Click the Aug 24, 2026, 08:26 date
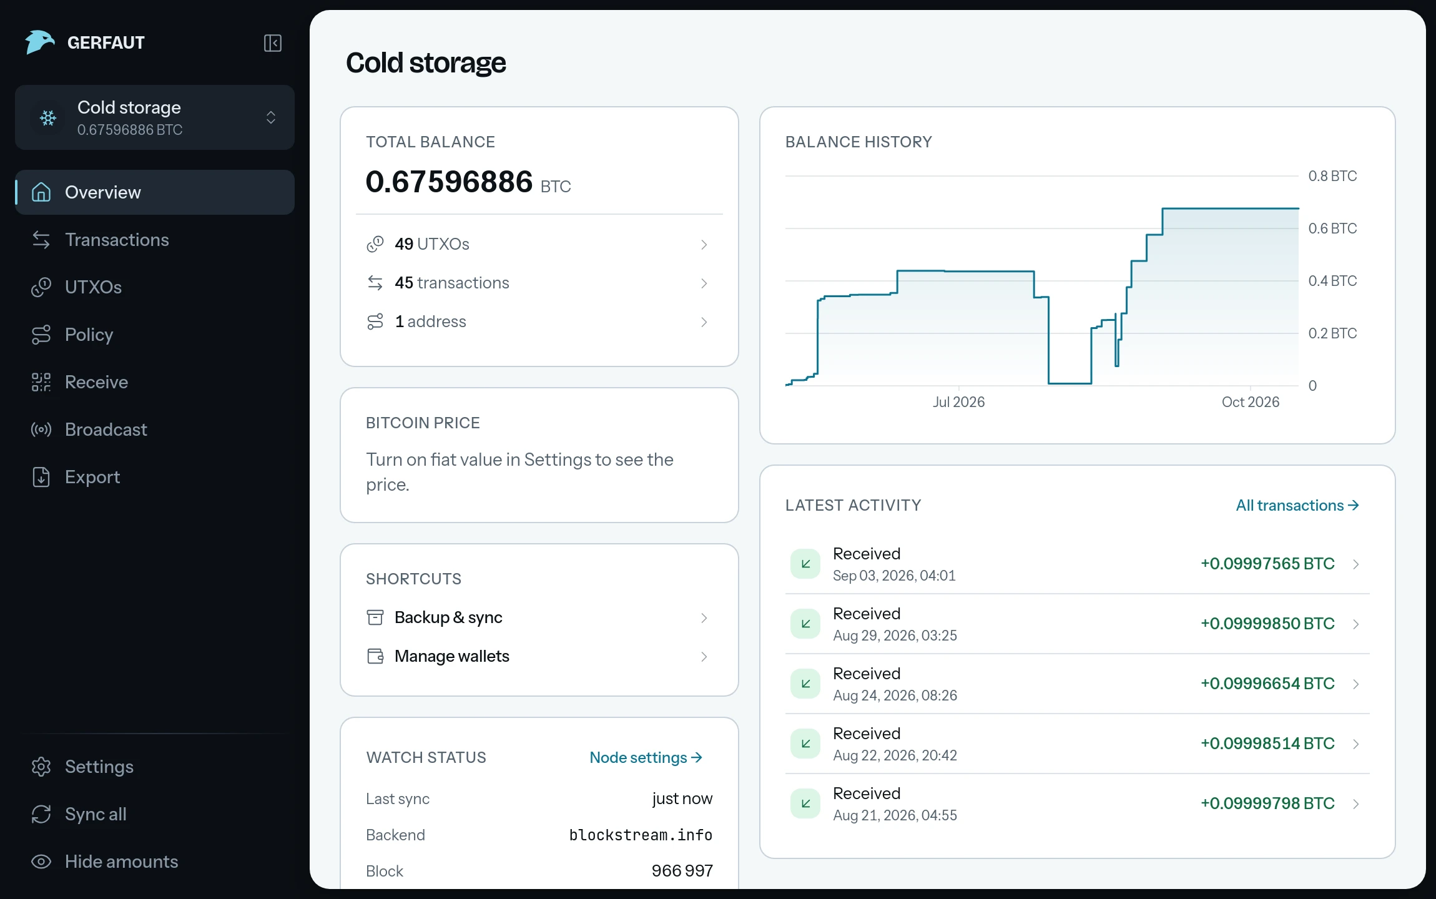Image resolution: width=1436 pixels, height=899 pixels. (895, 695)
